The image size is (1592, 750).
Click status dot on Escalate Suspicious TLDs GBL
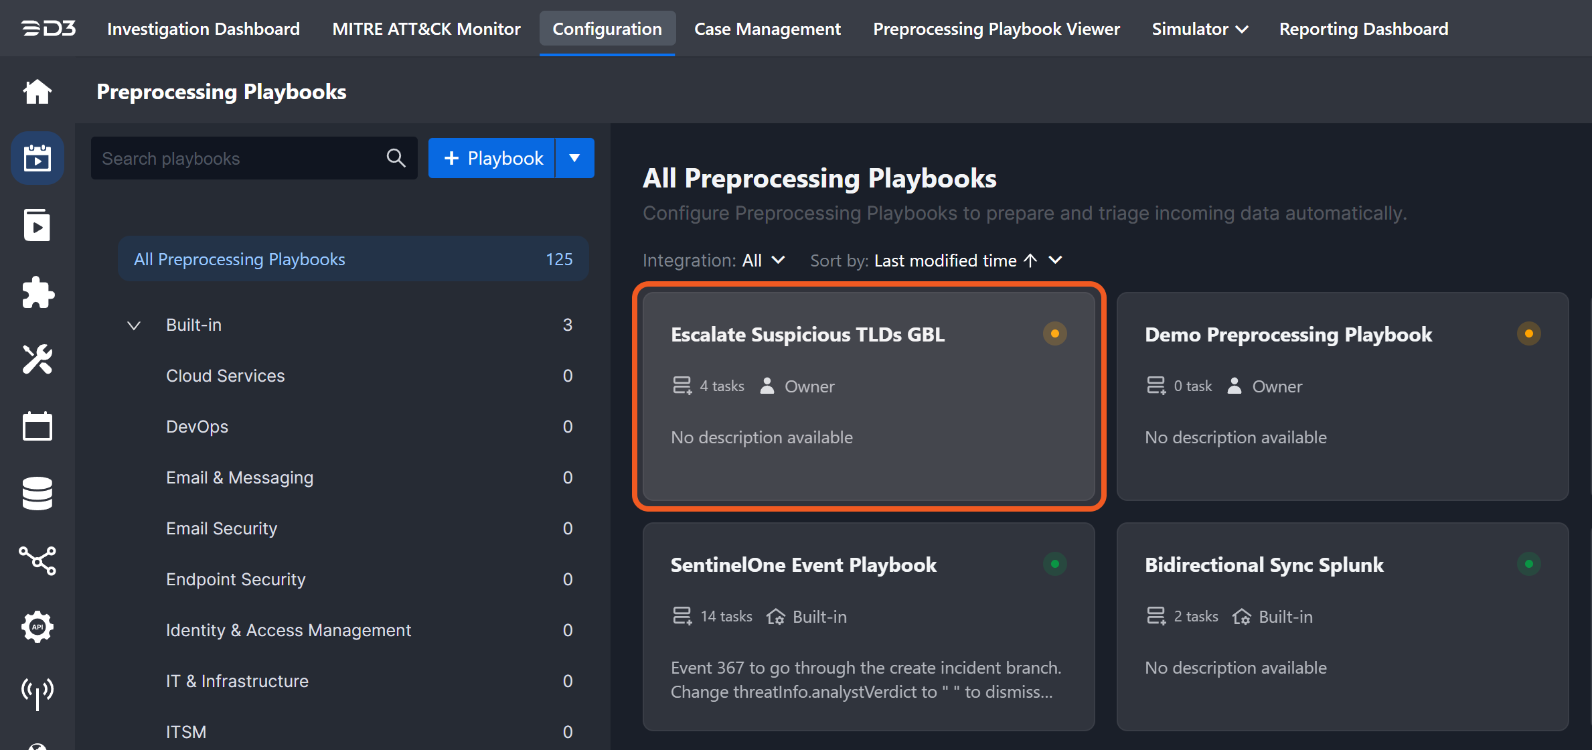coord(1054,333)
